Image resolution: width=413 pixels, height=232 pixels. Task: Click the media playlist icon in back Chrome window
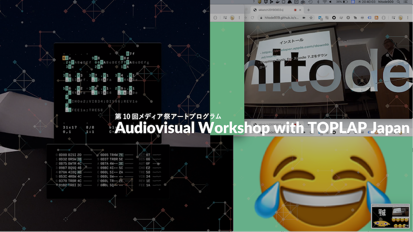click(225, 17)
